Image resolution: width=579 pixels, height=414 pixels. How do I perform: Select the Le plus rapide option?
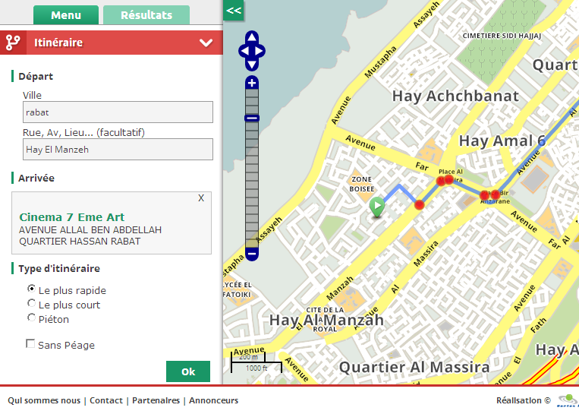click(32, 289)
